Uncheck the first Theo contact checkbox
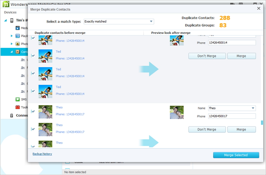The image size is (266, 175). [x=33, y=111]
